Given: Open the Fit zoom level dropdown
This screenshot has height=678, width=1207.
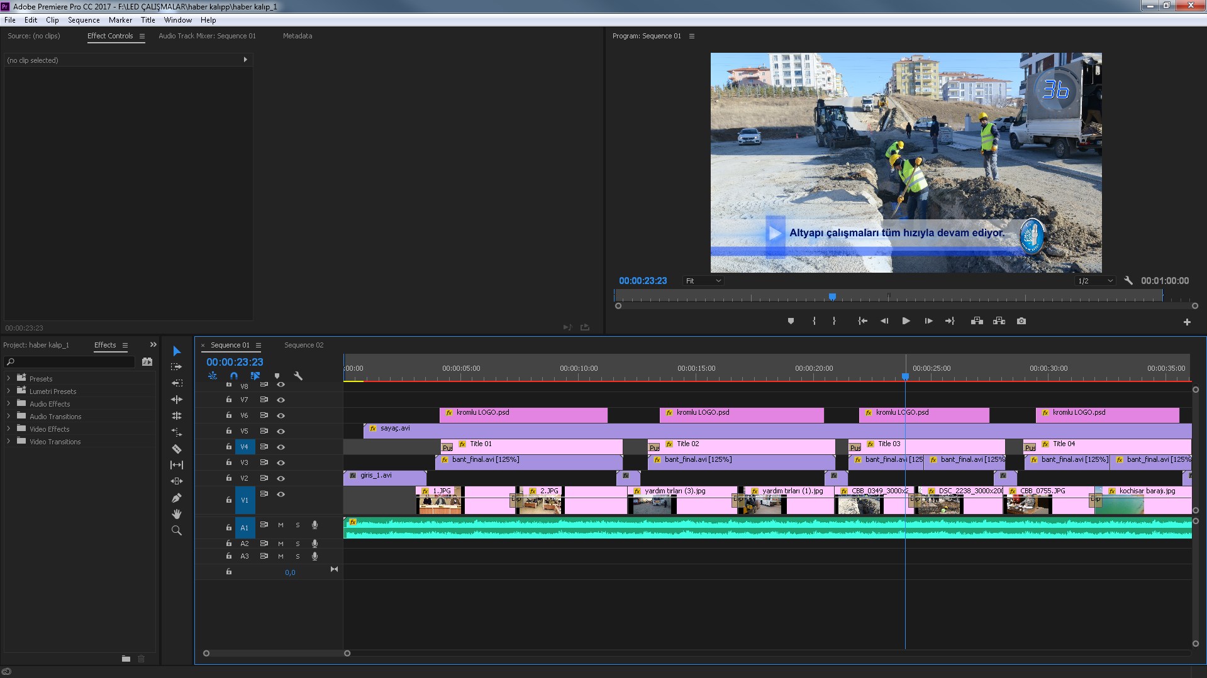Looking at the screenshot, I should [703, 281].
